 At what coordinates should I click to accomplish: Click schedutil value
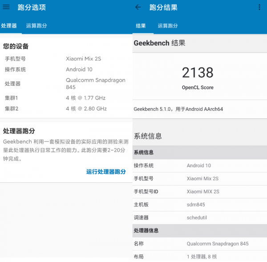197,218
